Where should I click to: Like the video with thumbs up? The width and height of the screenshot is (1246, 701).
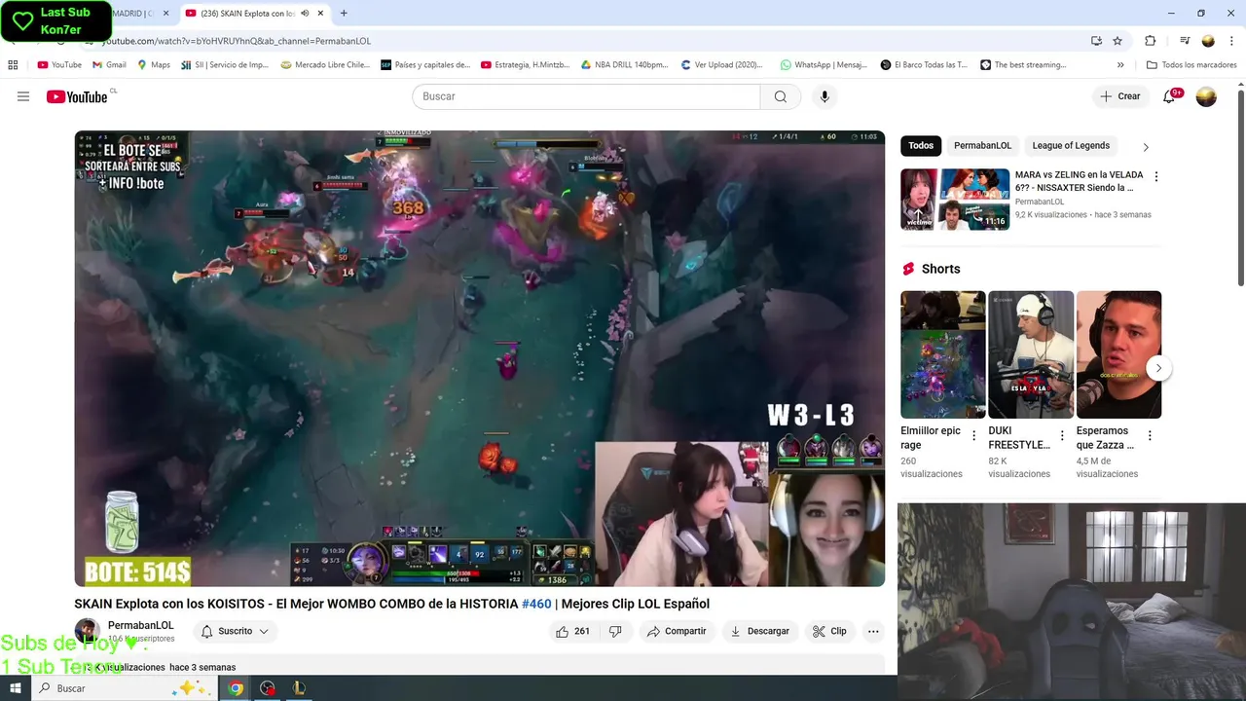pos(572,631)
